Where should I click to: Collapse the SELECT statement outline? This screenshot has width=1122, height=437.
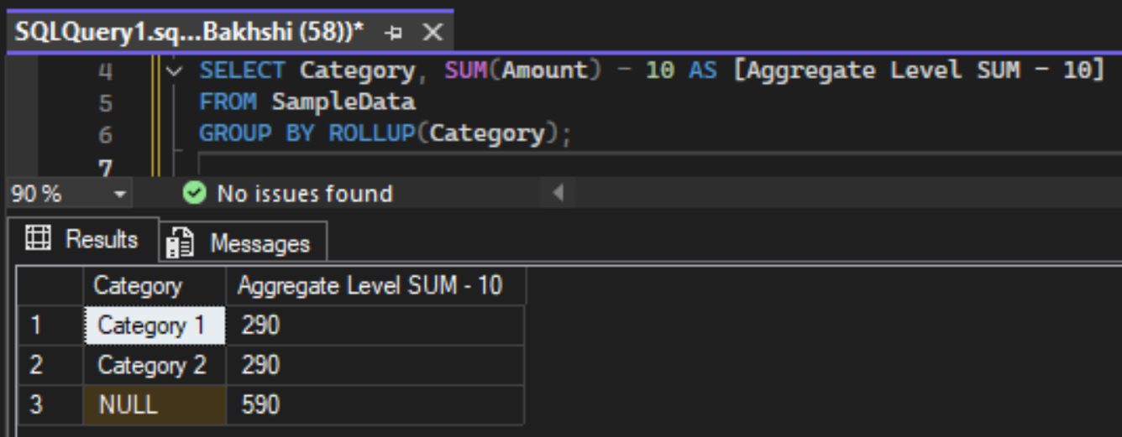click(x=174, y=71)
